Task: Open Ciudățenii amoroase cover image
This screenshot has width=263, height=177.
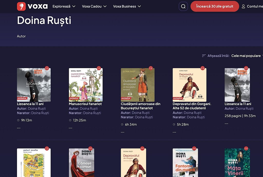Action: [x=138, y=85]
